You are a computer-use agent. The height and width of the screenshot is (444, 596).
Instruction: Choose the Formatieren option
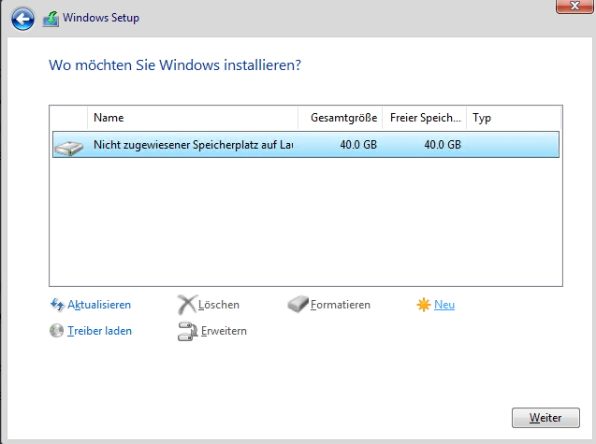point(341,305)
